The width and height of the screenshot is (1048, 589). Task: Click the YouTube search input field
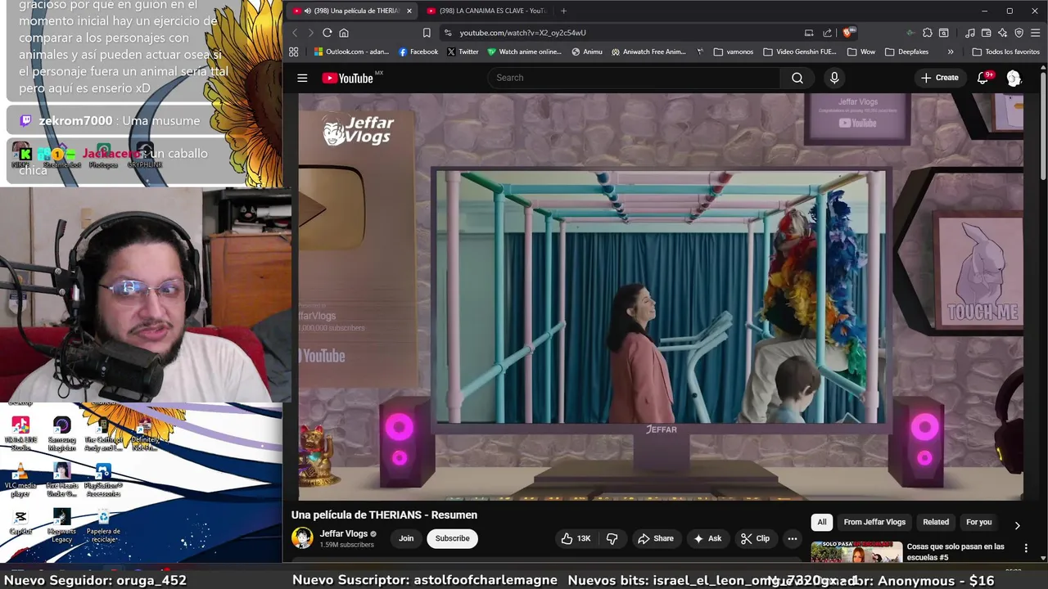(x=634, y=78)
